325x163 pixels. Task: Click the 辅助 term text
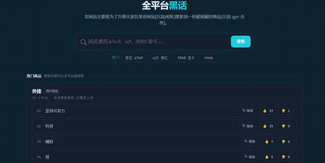[x=49, y=142]
